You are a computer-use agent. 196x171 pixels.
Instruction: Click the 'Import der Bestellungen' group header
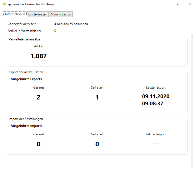(26, 119)
